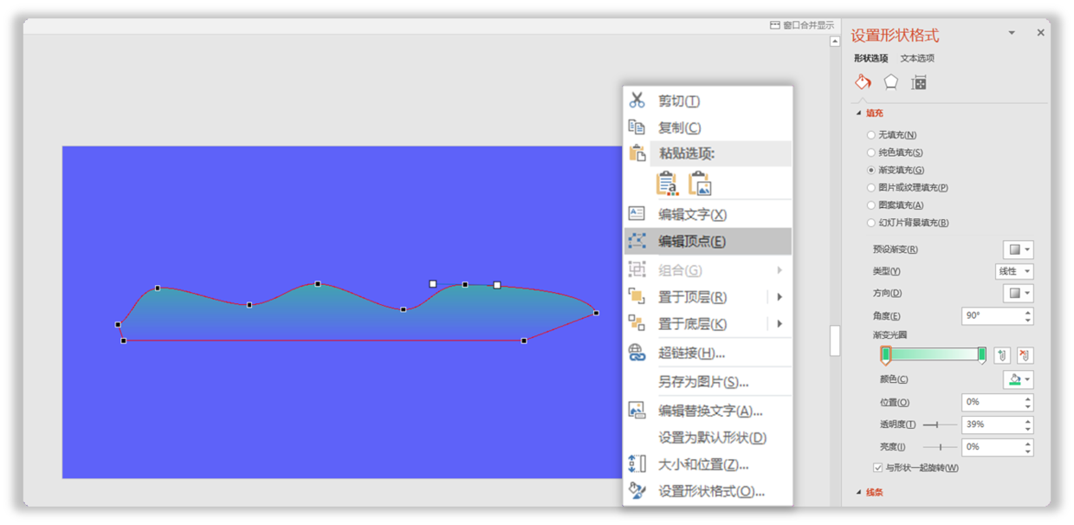Click the slide vertical scrollbar thumb
Screen dimensions: 1074x525
click(x=835, y=340)
